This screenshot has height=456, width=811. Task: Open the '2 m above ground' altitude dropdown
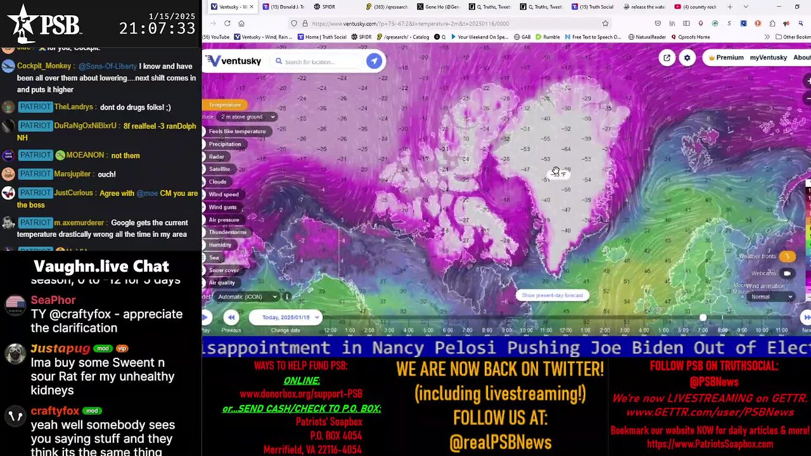(x=247, y=117)
